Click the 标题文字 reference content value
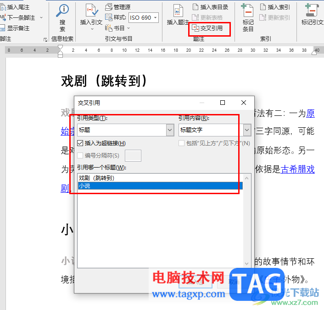The height and width of the screenshot is (310, 324). pyautogui.click(x=191, y=130)
